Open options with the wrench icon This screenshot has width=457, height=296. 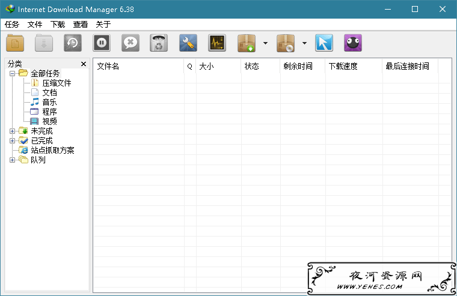(x=188, y=43)
